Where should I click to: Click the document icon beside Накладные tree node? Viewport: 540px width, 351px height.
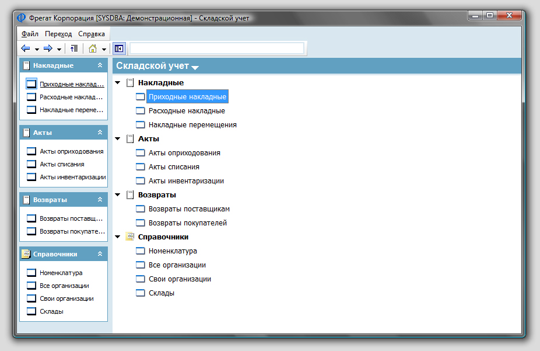(x=130, y=83)
